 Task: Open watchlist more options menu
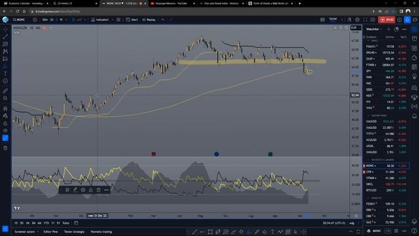pos(405,29)
